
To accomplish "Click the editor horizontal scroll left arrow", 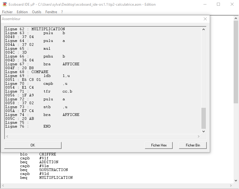I will click(x=3, y=186).
